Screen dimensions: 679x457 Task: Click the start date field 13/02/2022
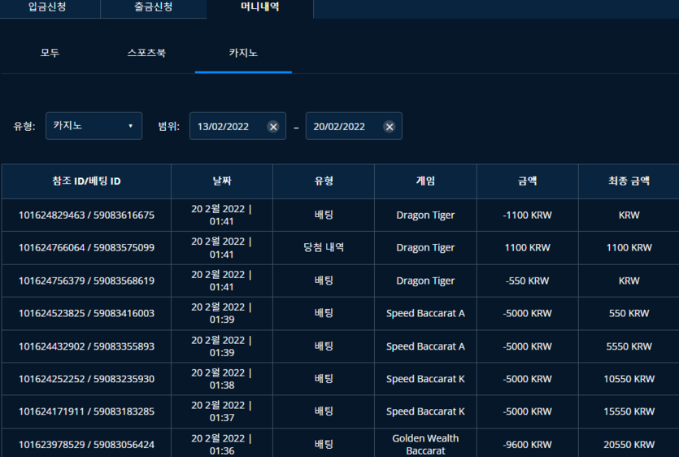(237, 126)
